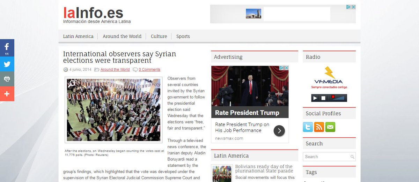
Task: Click the Trump photo in the ad
Action: tap(250, 86)
